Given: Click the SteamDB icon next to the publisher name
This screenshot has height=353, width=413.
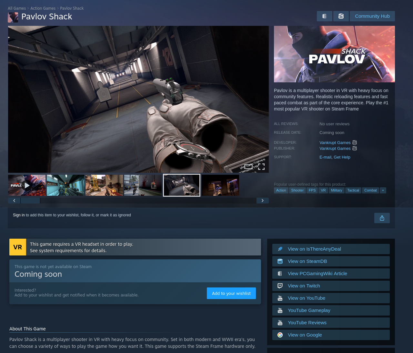Looking at the screenshot, I should [355, 148].
